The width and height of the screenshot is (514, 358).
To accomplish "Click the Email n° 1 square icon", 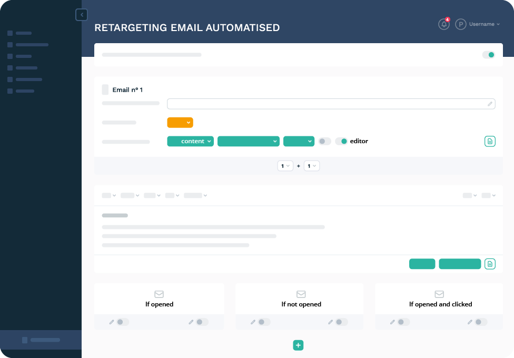I will [105, 89].
